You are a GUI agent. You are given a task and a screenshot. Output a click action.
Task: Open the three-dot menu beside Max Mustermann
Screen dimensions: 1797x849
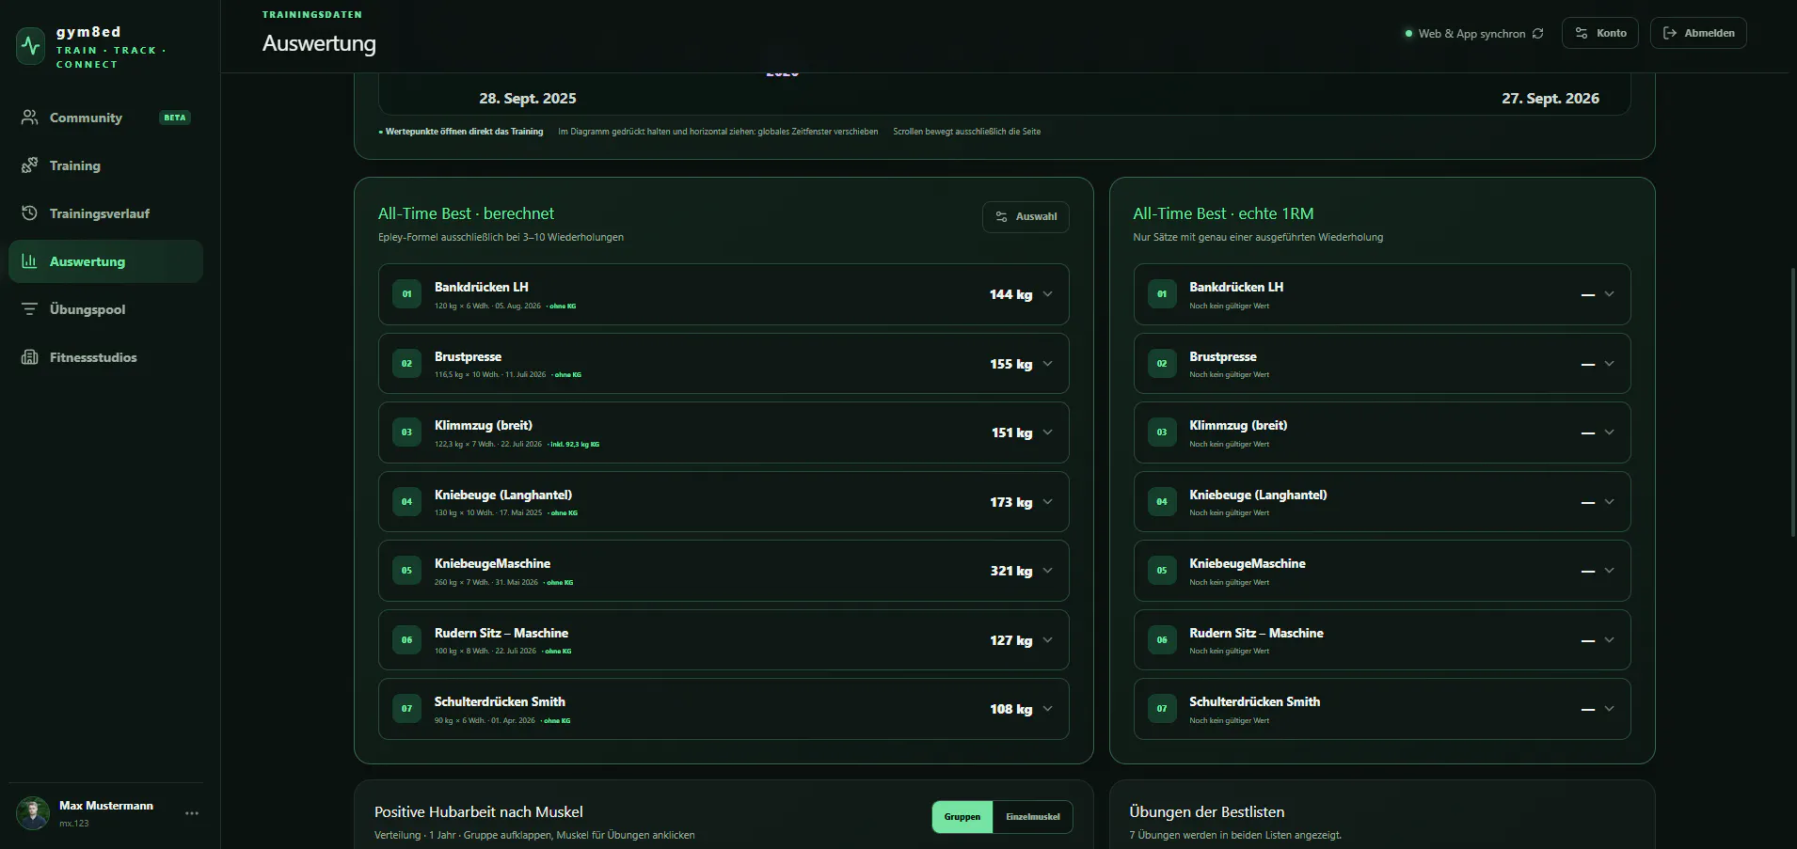coord(192,813)
